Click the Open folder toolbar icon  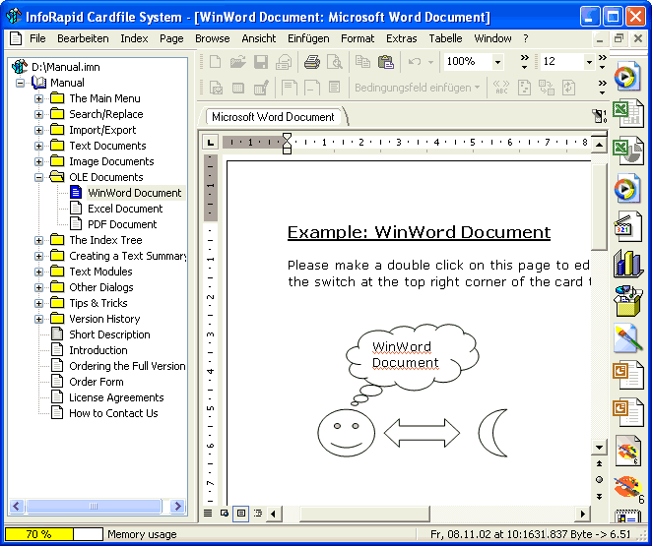point(238,62)
